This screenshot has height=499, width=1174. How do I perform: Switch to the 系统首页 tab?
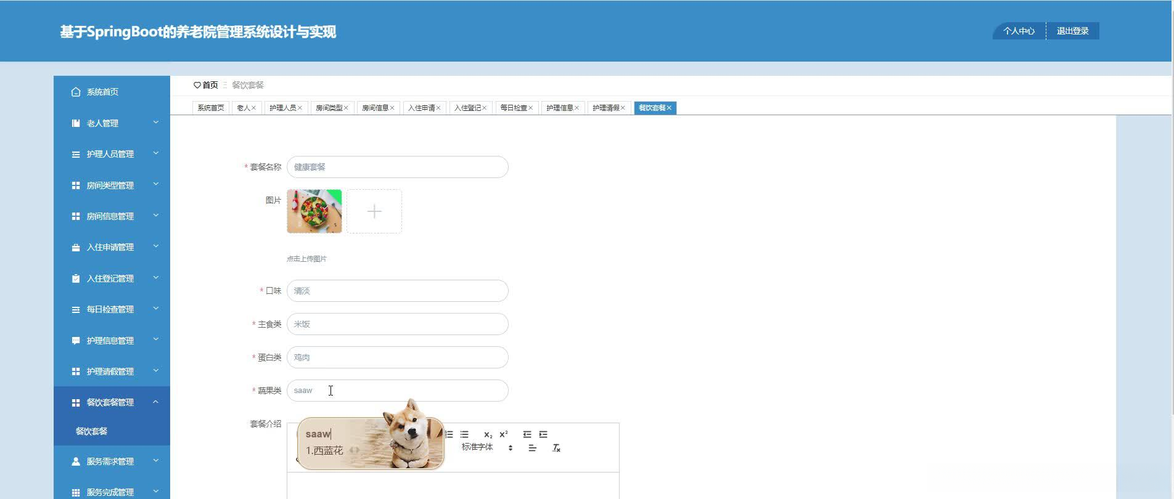[x=211, y=108]
